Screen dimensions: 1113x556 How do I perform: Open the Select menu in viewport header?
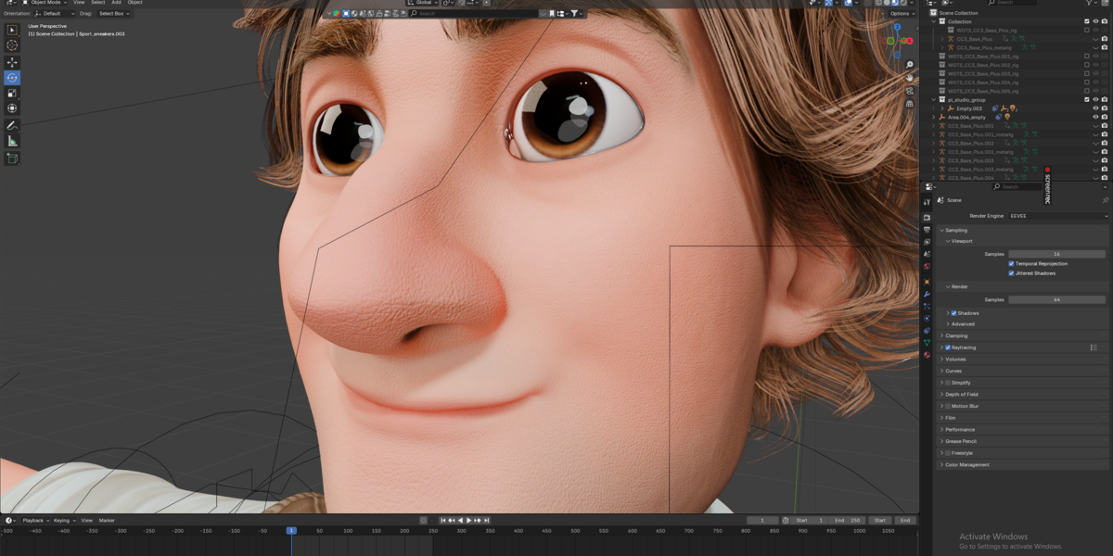tap(97, 3)
